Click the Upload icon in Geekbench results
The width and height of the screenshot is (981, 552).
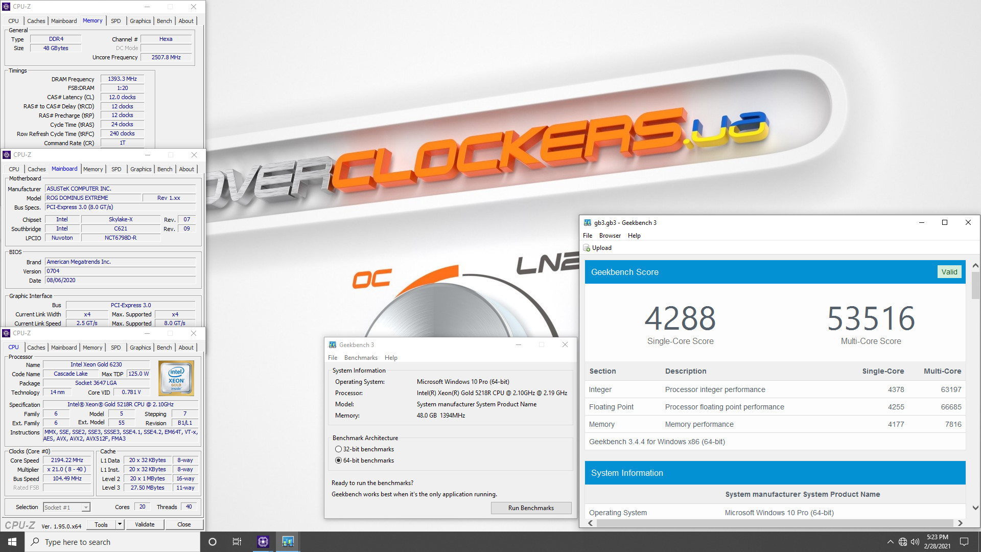(x=587, y=248)
